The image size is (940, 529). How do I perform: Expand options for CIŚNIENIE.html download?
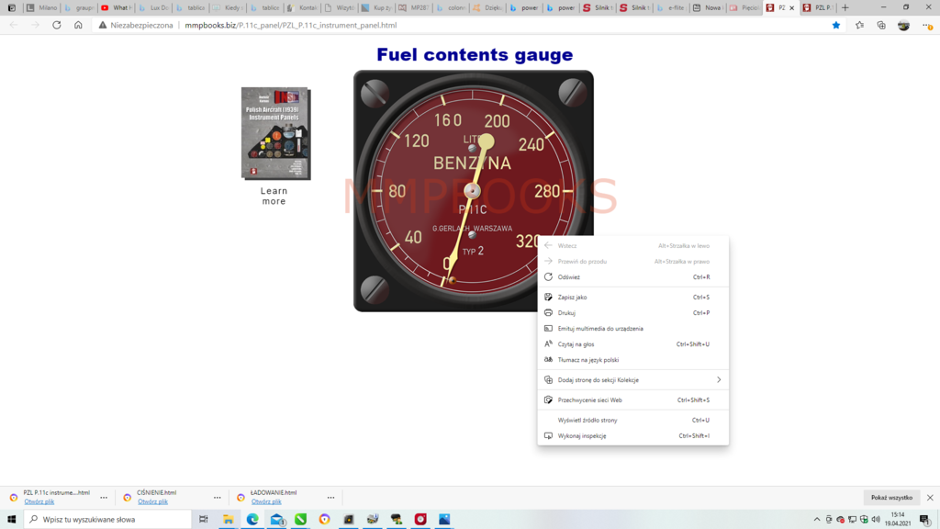point(218,498)
